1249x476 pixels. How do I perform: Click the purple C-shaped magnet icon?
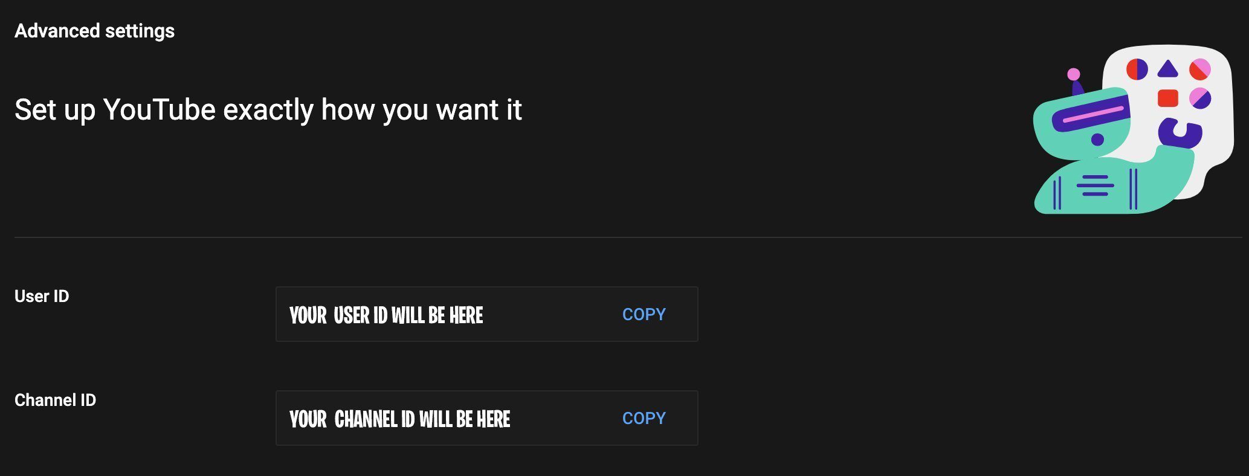(x=1179, y=133)
